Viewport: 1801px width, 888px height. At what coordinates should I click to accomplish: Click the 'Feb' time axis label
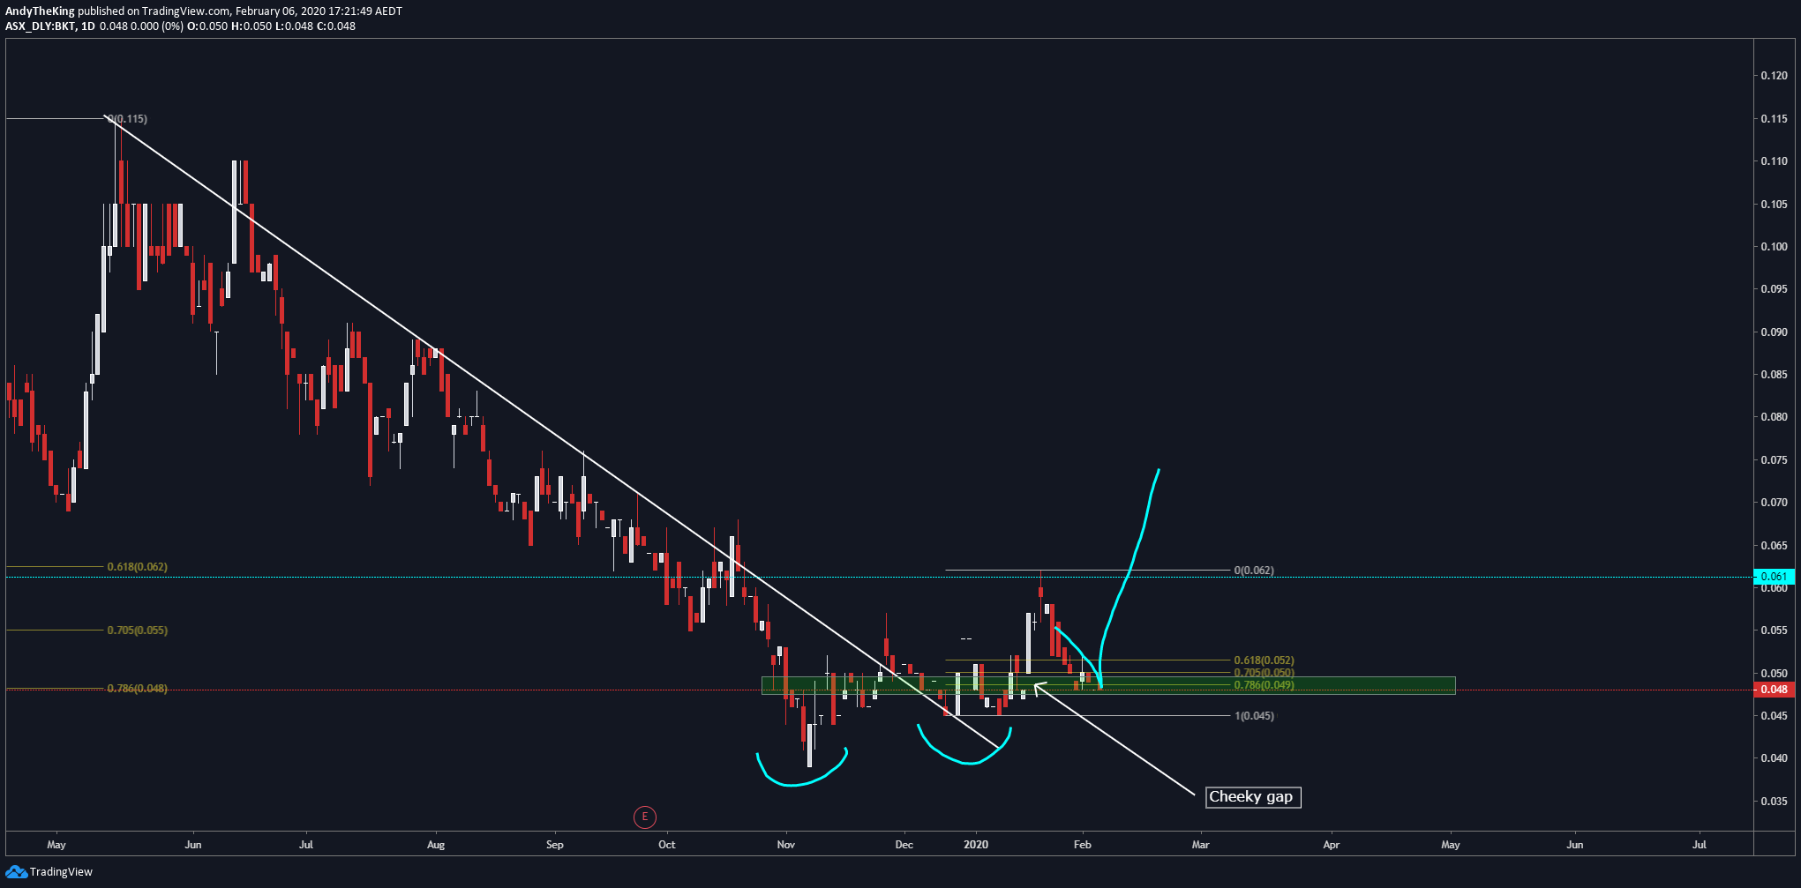[x=1083, y=845]
